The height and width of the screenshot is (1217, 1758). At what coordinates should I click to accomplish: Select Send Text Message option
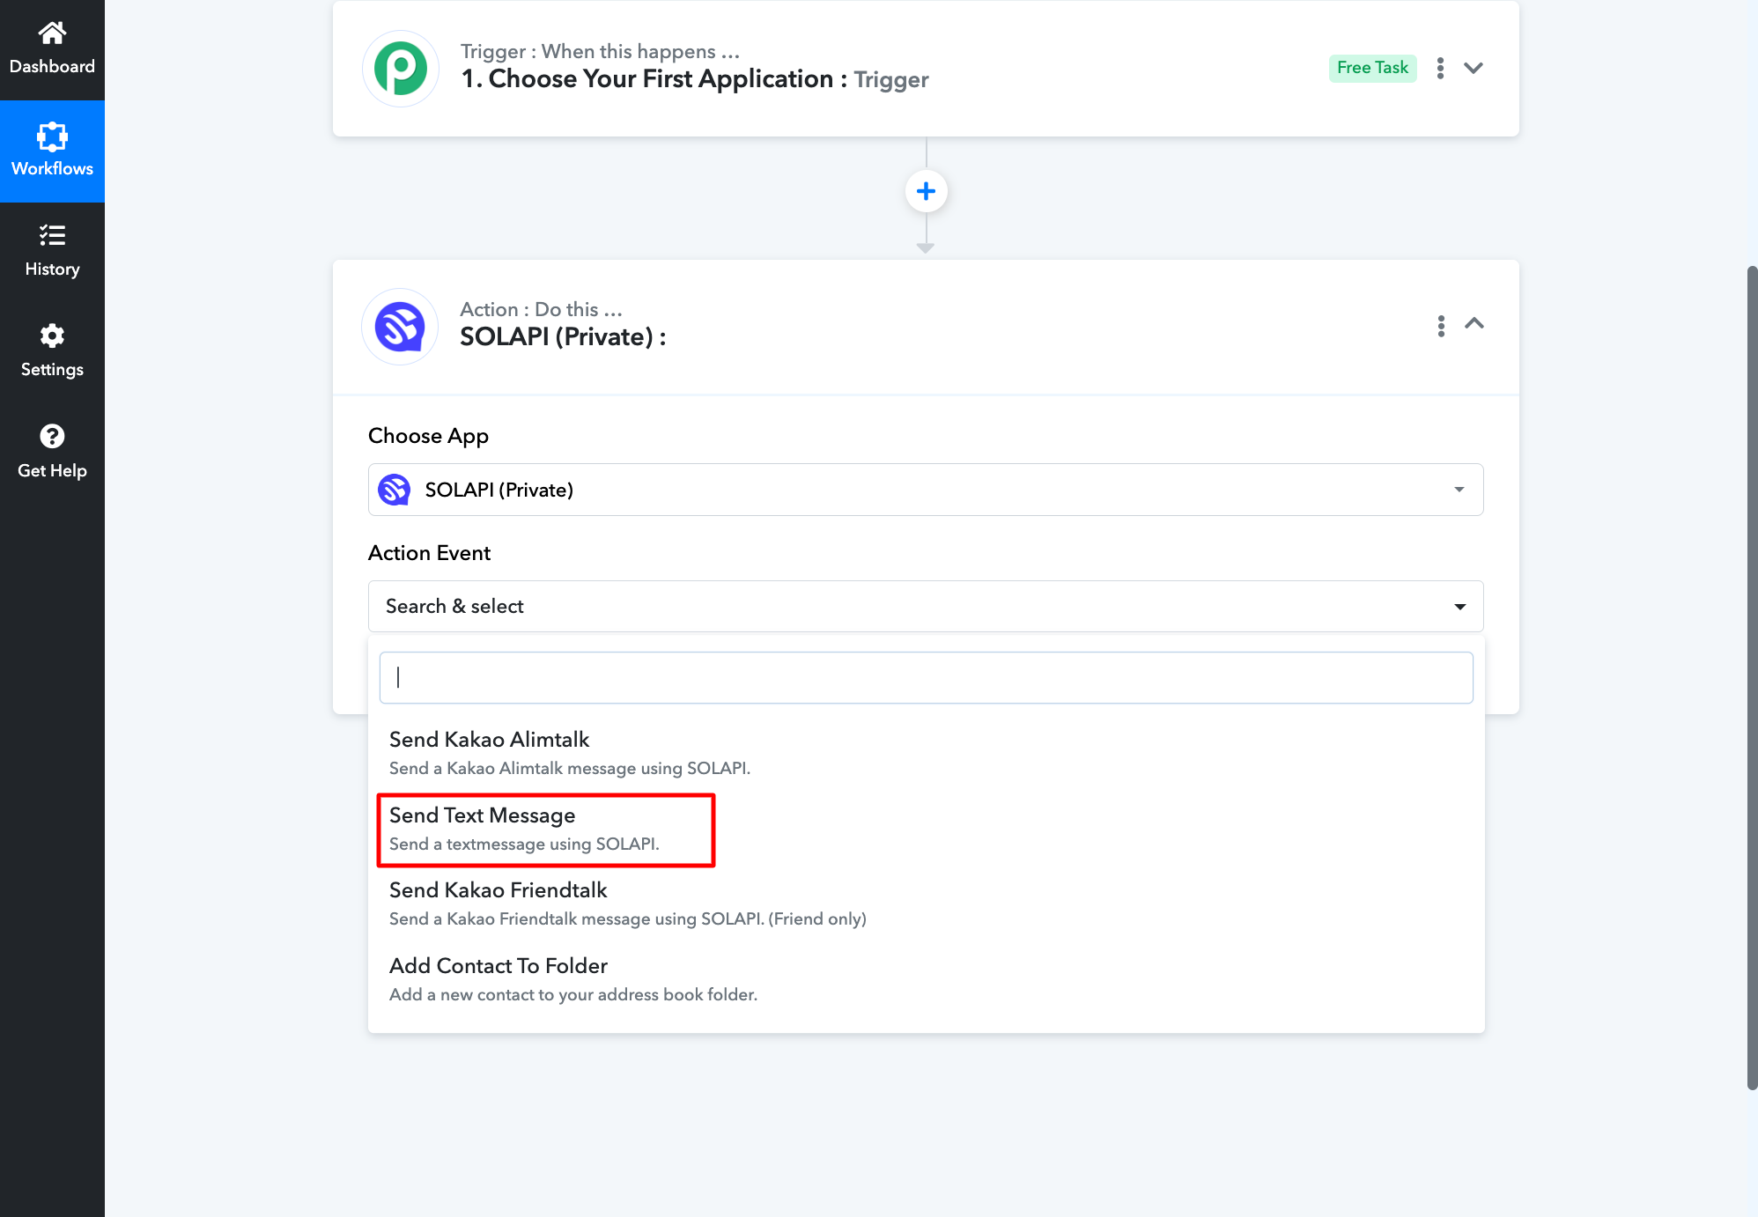pyautogui.click(x=926, y=829)
